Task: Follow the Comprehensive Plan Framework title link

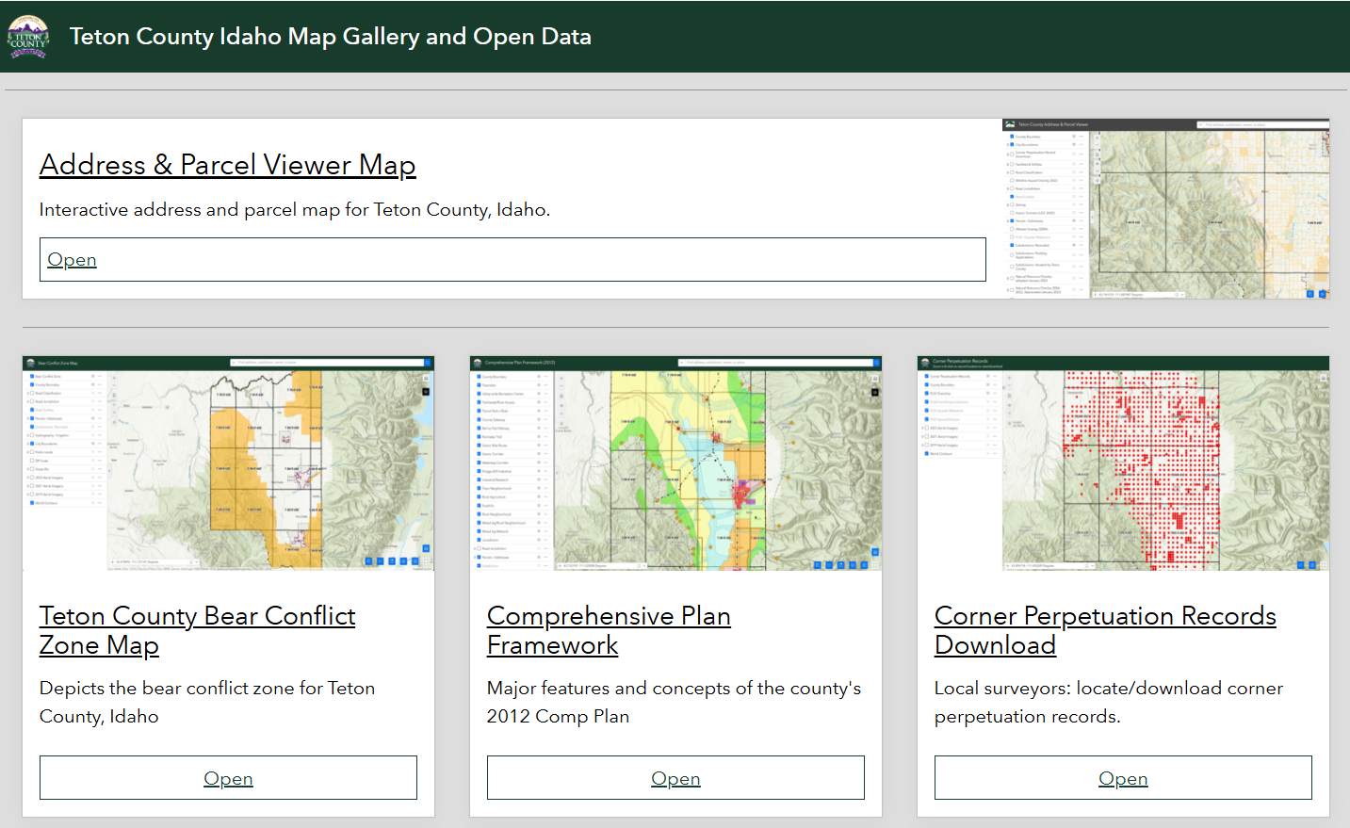Action: (609, 630)
